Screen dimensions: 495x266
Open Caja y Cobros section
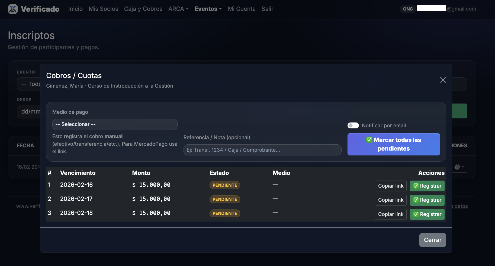(143, 9)
